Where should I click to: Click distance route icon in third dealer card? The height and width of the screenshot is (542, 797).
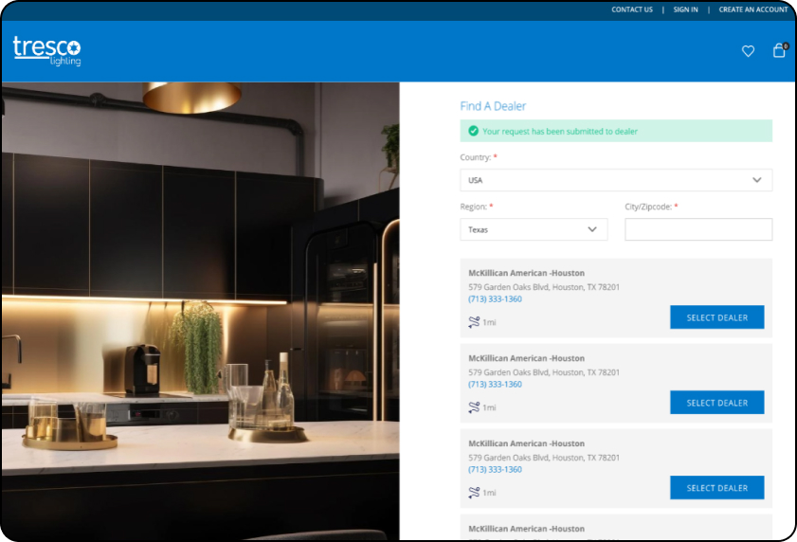click(474, 492)
